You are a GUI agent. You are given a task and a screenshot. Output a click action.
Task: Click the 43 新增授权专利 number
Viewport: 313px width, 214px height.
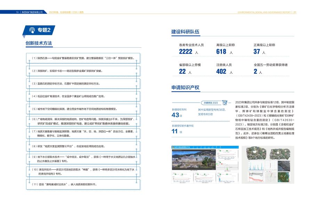(x=175, y=115)
